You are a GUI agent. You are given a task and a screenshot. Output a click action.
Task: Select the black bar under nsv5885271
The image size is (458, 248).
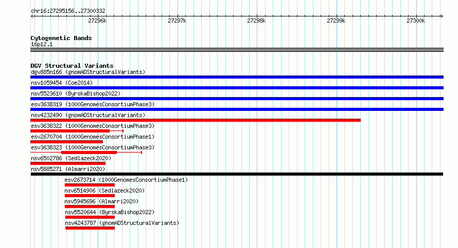[237, 174]
